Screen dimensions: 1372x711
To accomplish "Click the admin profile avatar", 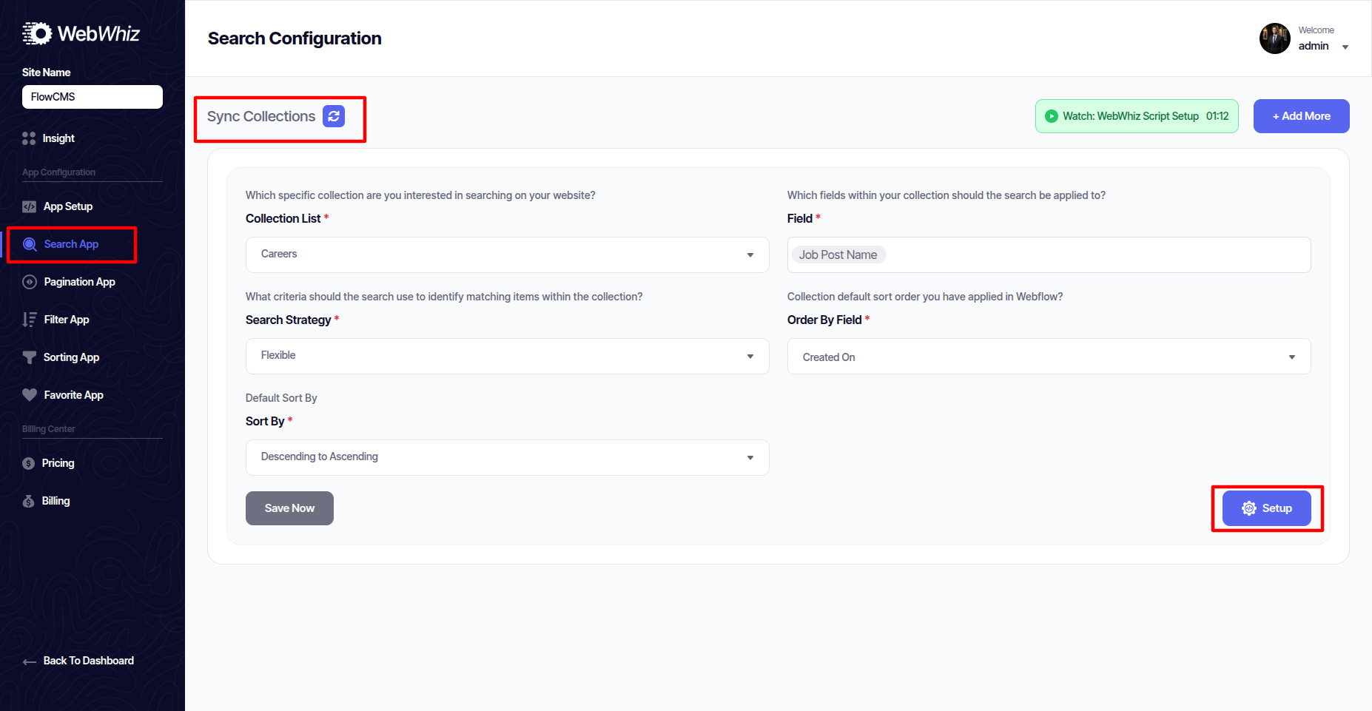I will pos(1274,38).
